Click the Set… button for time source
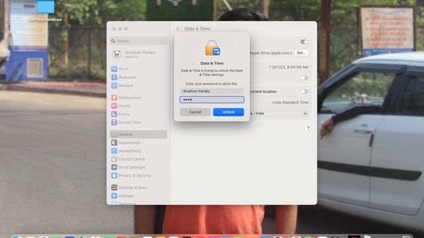 pyautogui.click(x=301, y=53)
